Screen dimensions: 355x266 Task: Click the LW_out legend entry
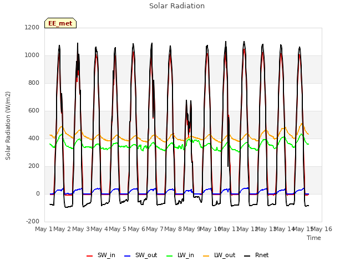219,255
